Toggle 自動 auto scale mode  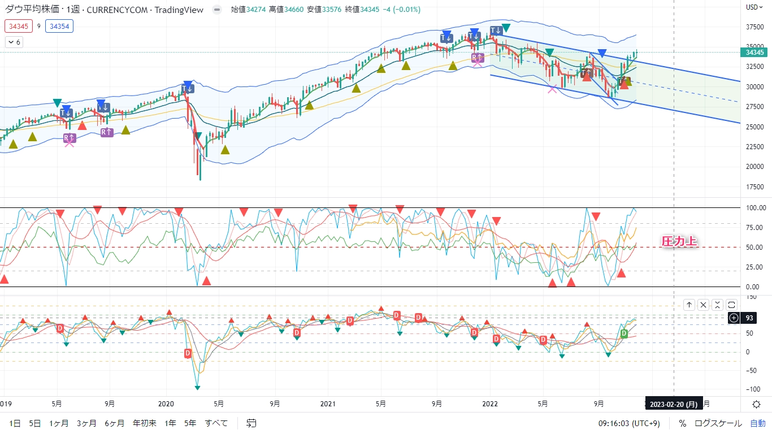point(757,423)
